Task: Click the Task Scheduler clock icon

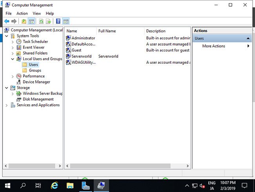Action: click(x=19, y=42)
